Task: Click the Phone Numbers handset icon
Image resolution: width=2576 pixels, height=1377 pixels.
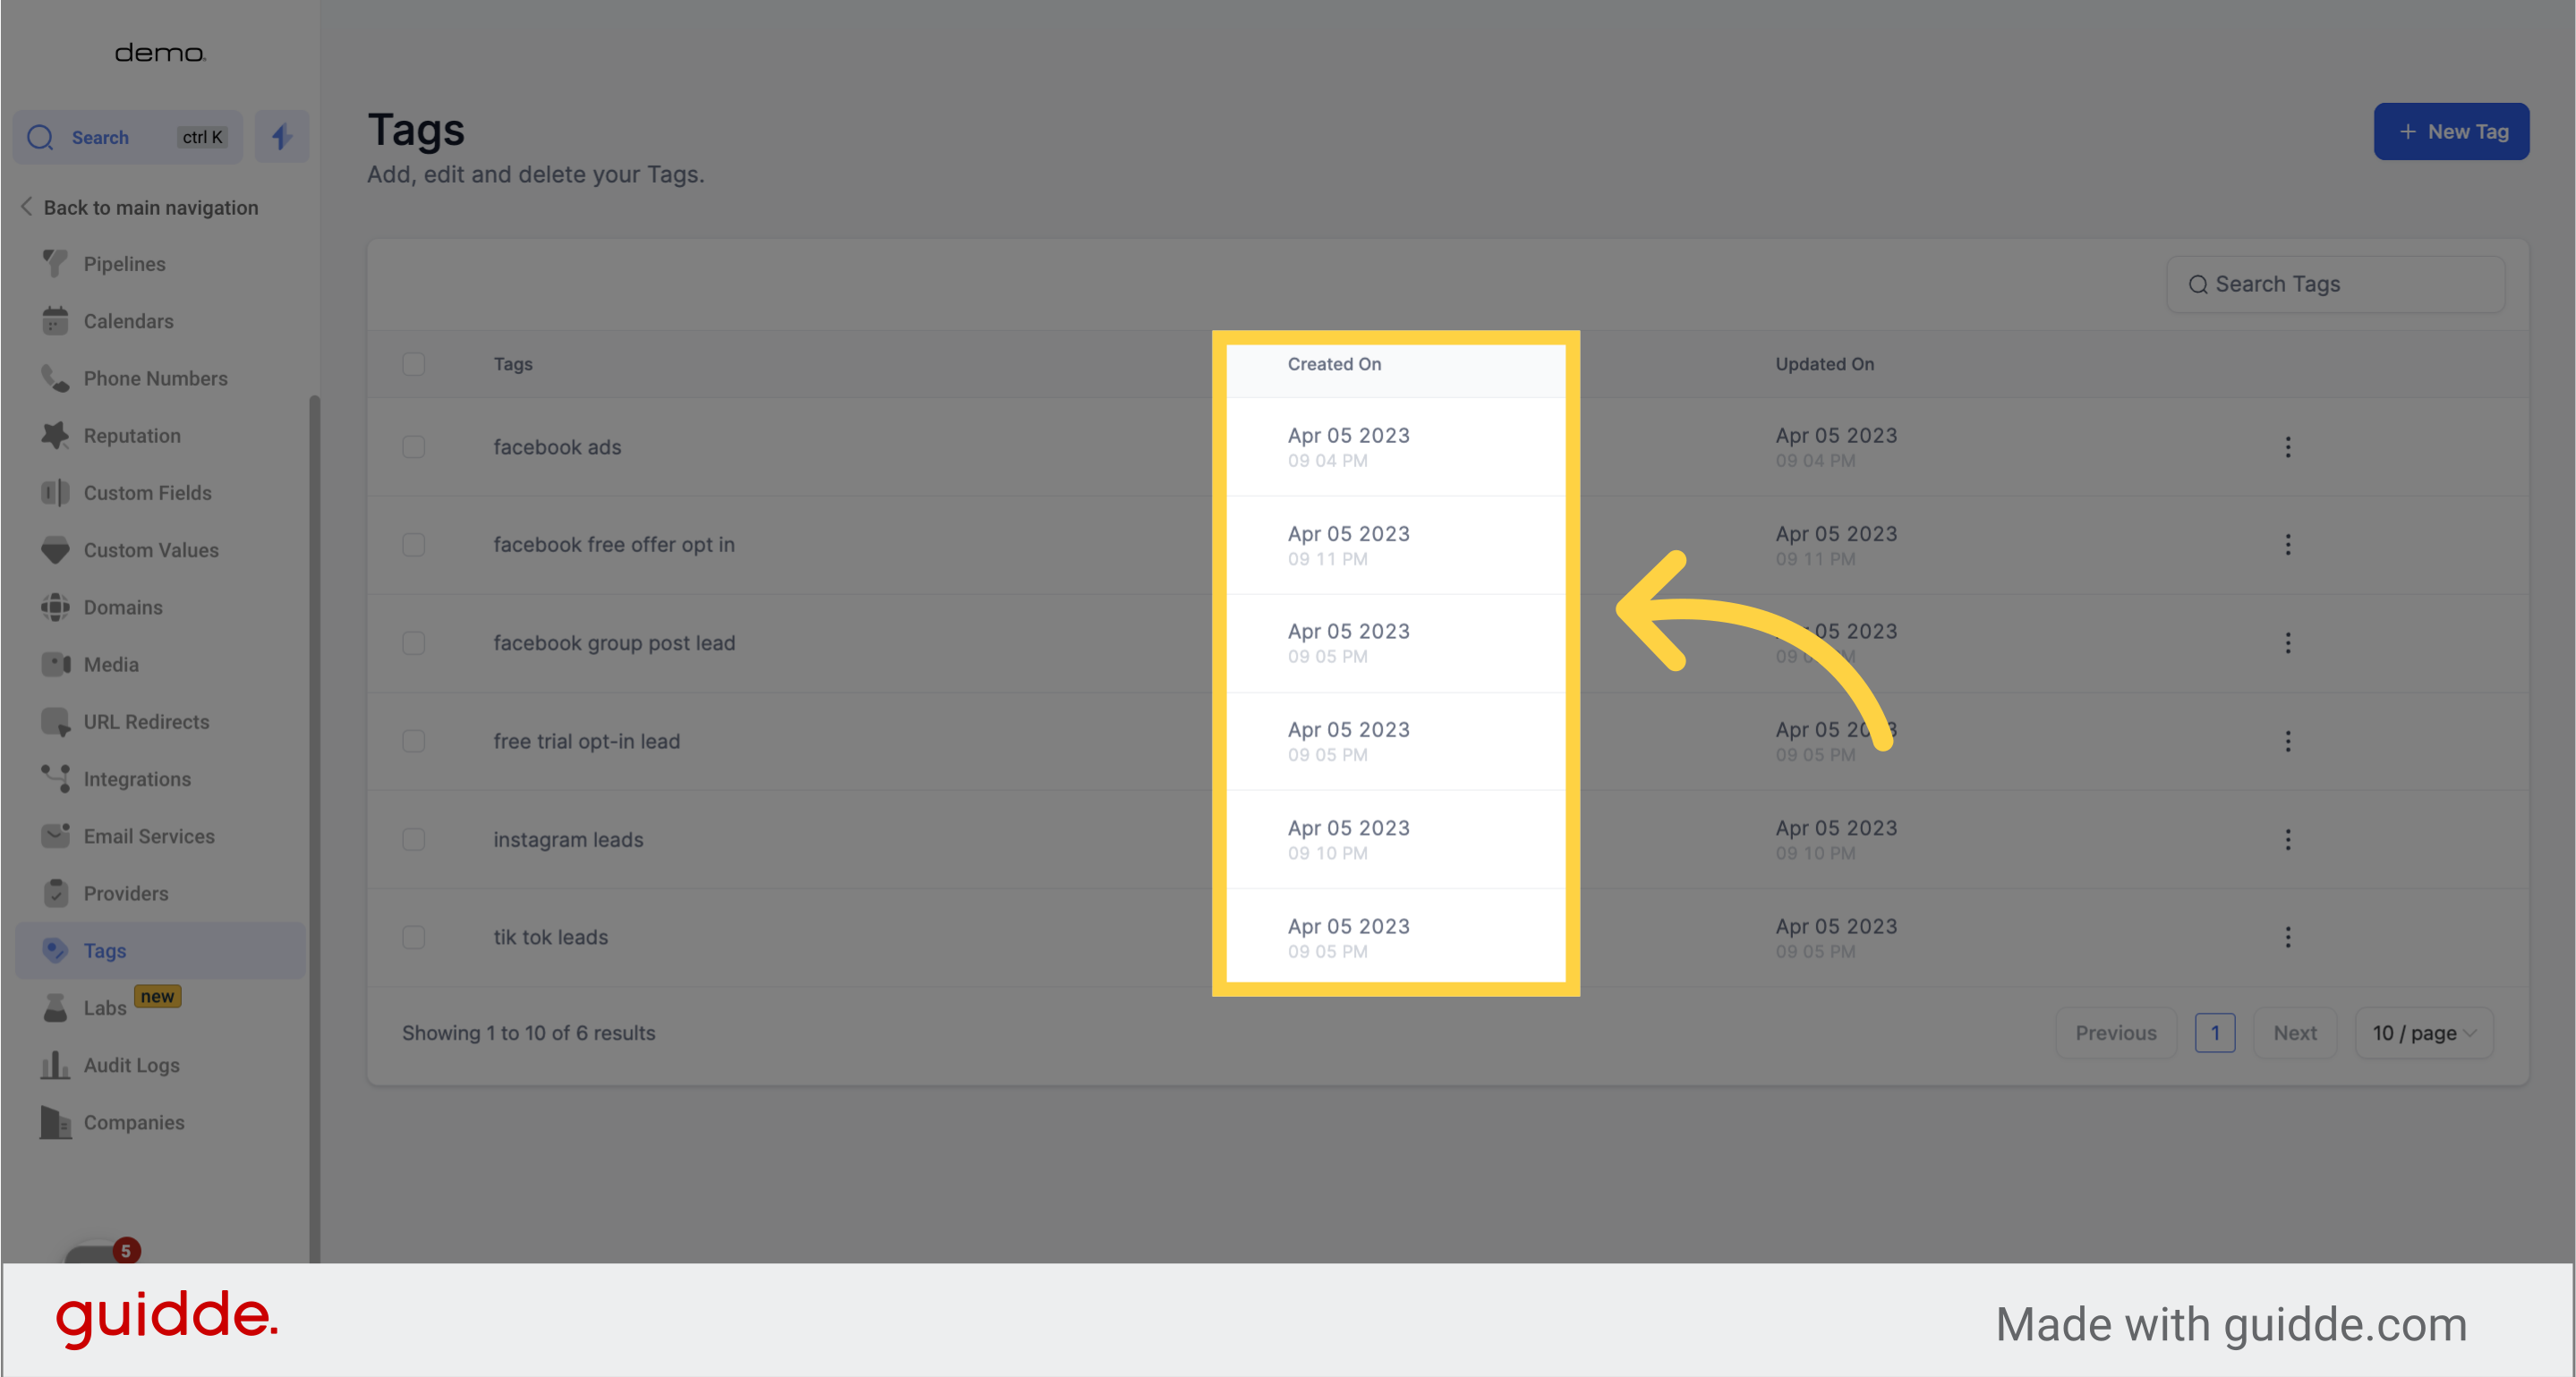Action: (55, 378)
